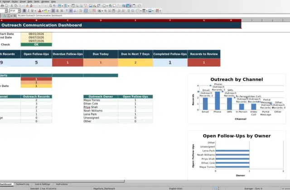
Task: Click the Formula equals icon
Action: click(14, 16)
